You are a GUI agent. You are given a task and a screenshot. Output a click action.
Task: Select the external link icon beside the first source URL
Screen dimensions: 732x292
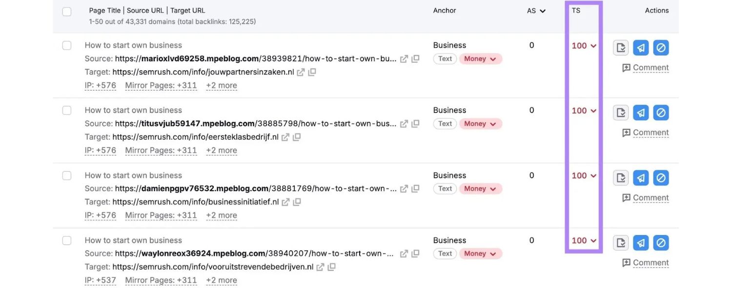(404, 58)
